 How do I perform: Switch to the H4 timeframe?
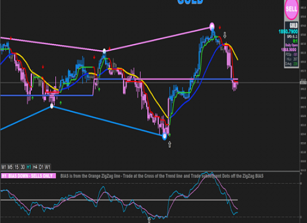[35, 167]
